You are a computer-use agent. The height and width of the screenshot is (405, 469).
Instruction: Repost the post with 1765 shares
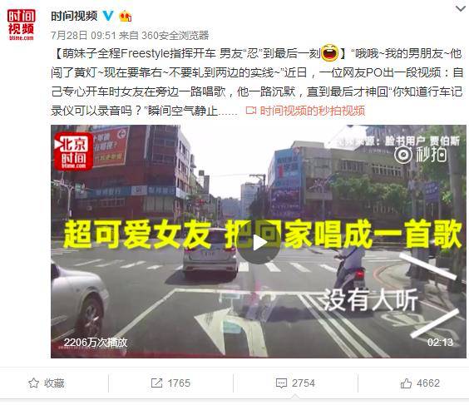[170, 383]
